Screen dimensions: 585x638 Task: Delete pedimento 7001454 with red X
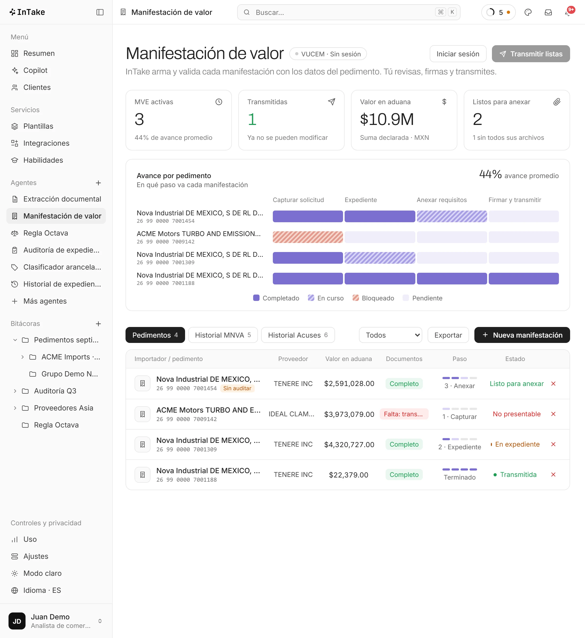point(553,384)
